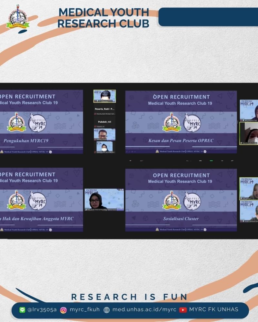Select university globe logo on Kesan dan Pesan slide

pos(172,122)
